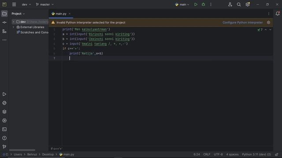Open the master branch dropdown
This screenshot has width=282, height=158.
coord(45,4)
